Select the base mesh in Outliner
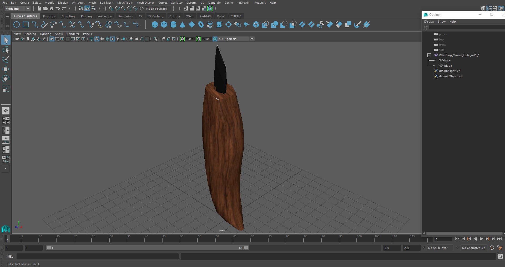This screenshot has width=505, height=267. [447, 60]
